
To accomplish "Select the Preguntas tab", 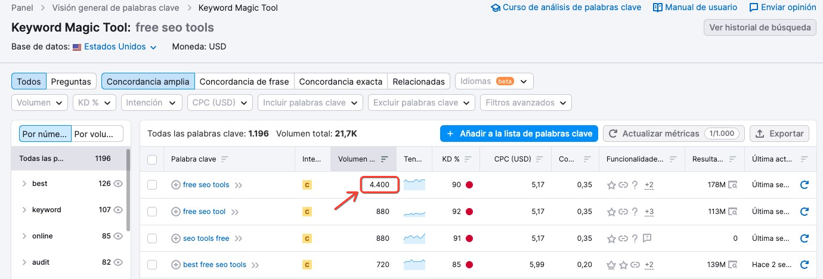I will click(x=71, y=81).
